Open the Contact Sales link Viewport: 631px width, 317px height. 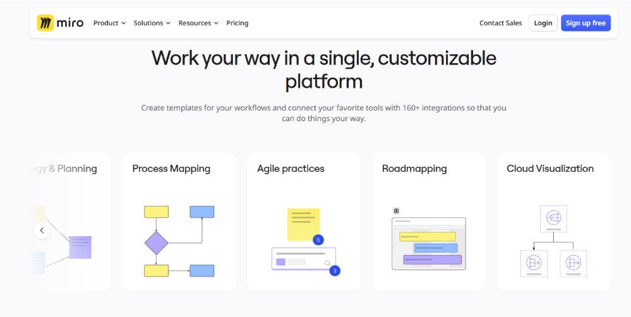(500, 23)
